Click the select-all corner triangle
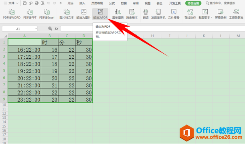This screenshot has width=245, height=144. point(6,36)
